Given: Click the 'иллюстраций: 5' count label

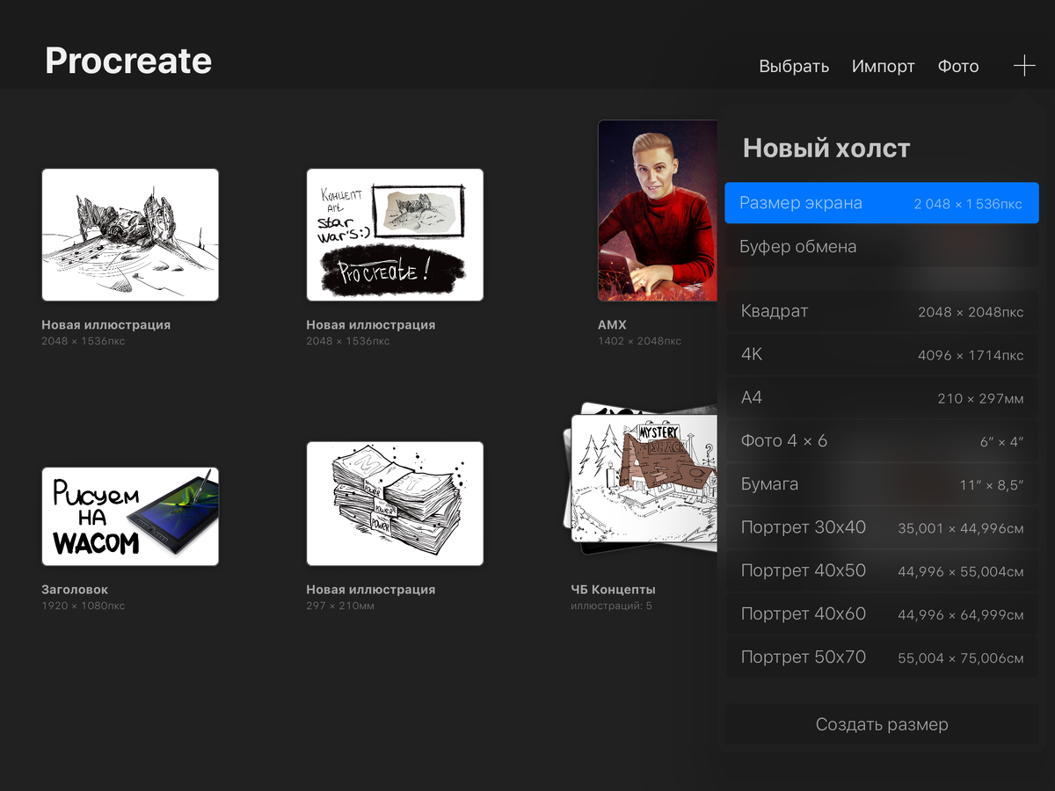Looking at the screenshot, I should [611, 606].
